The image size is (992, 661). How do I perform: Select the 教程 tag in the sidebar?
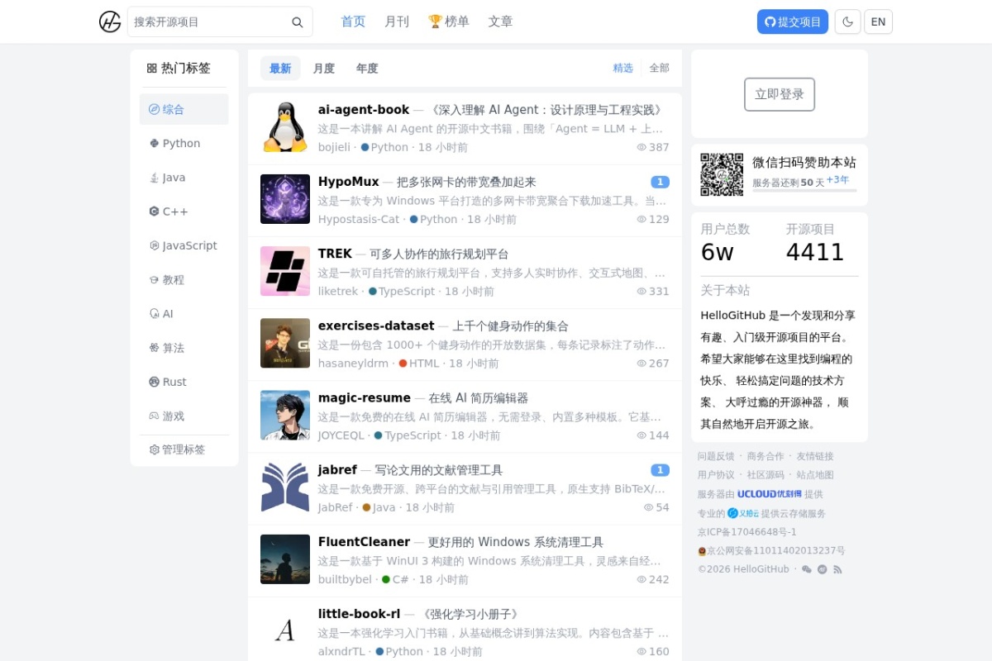[x=184, y=279]
